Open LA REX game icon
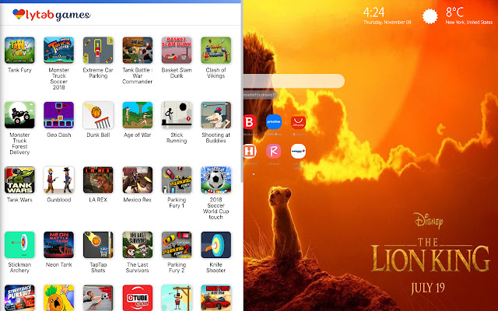The image size is (498, 311). (98, 180)
